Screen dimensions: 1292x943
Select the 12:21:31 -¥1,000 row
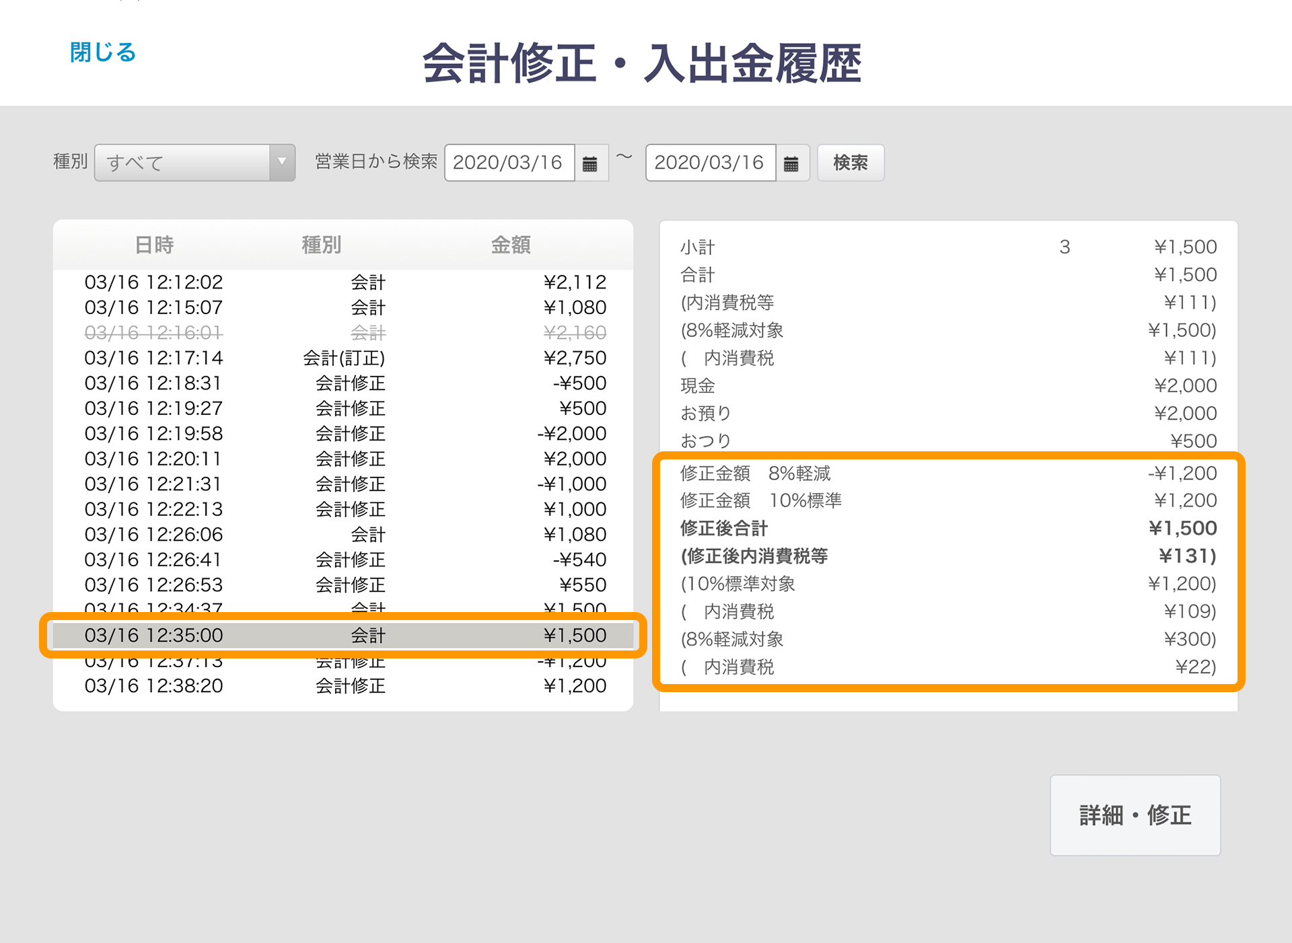(343, 484)
